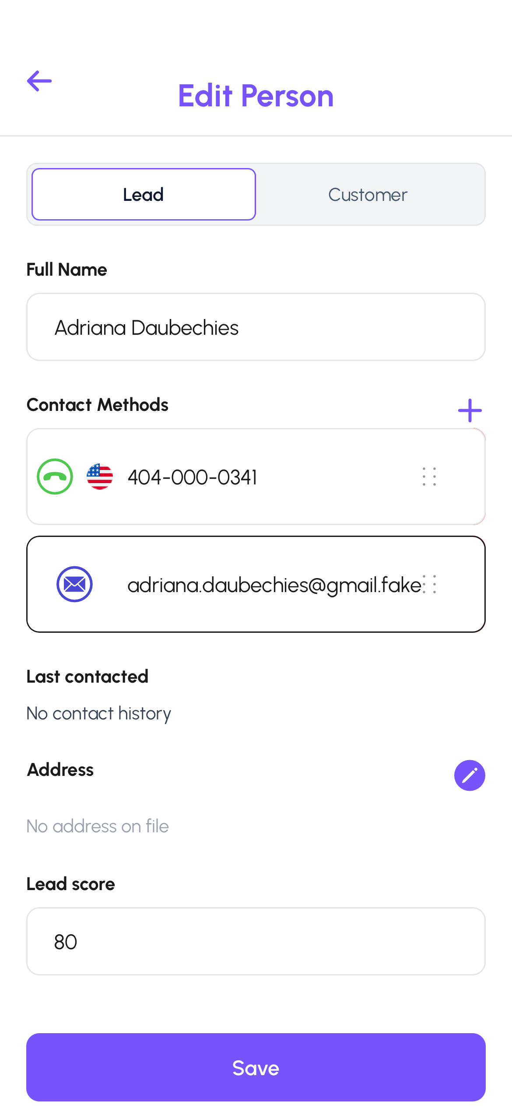Image resolution: width=512 pixels, height=1108 pixels.
Task: Tap the green phone call icon
Action: pyautogui.click(x=55, y=477)
